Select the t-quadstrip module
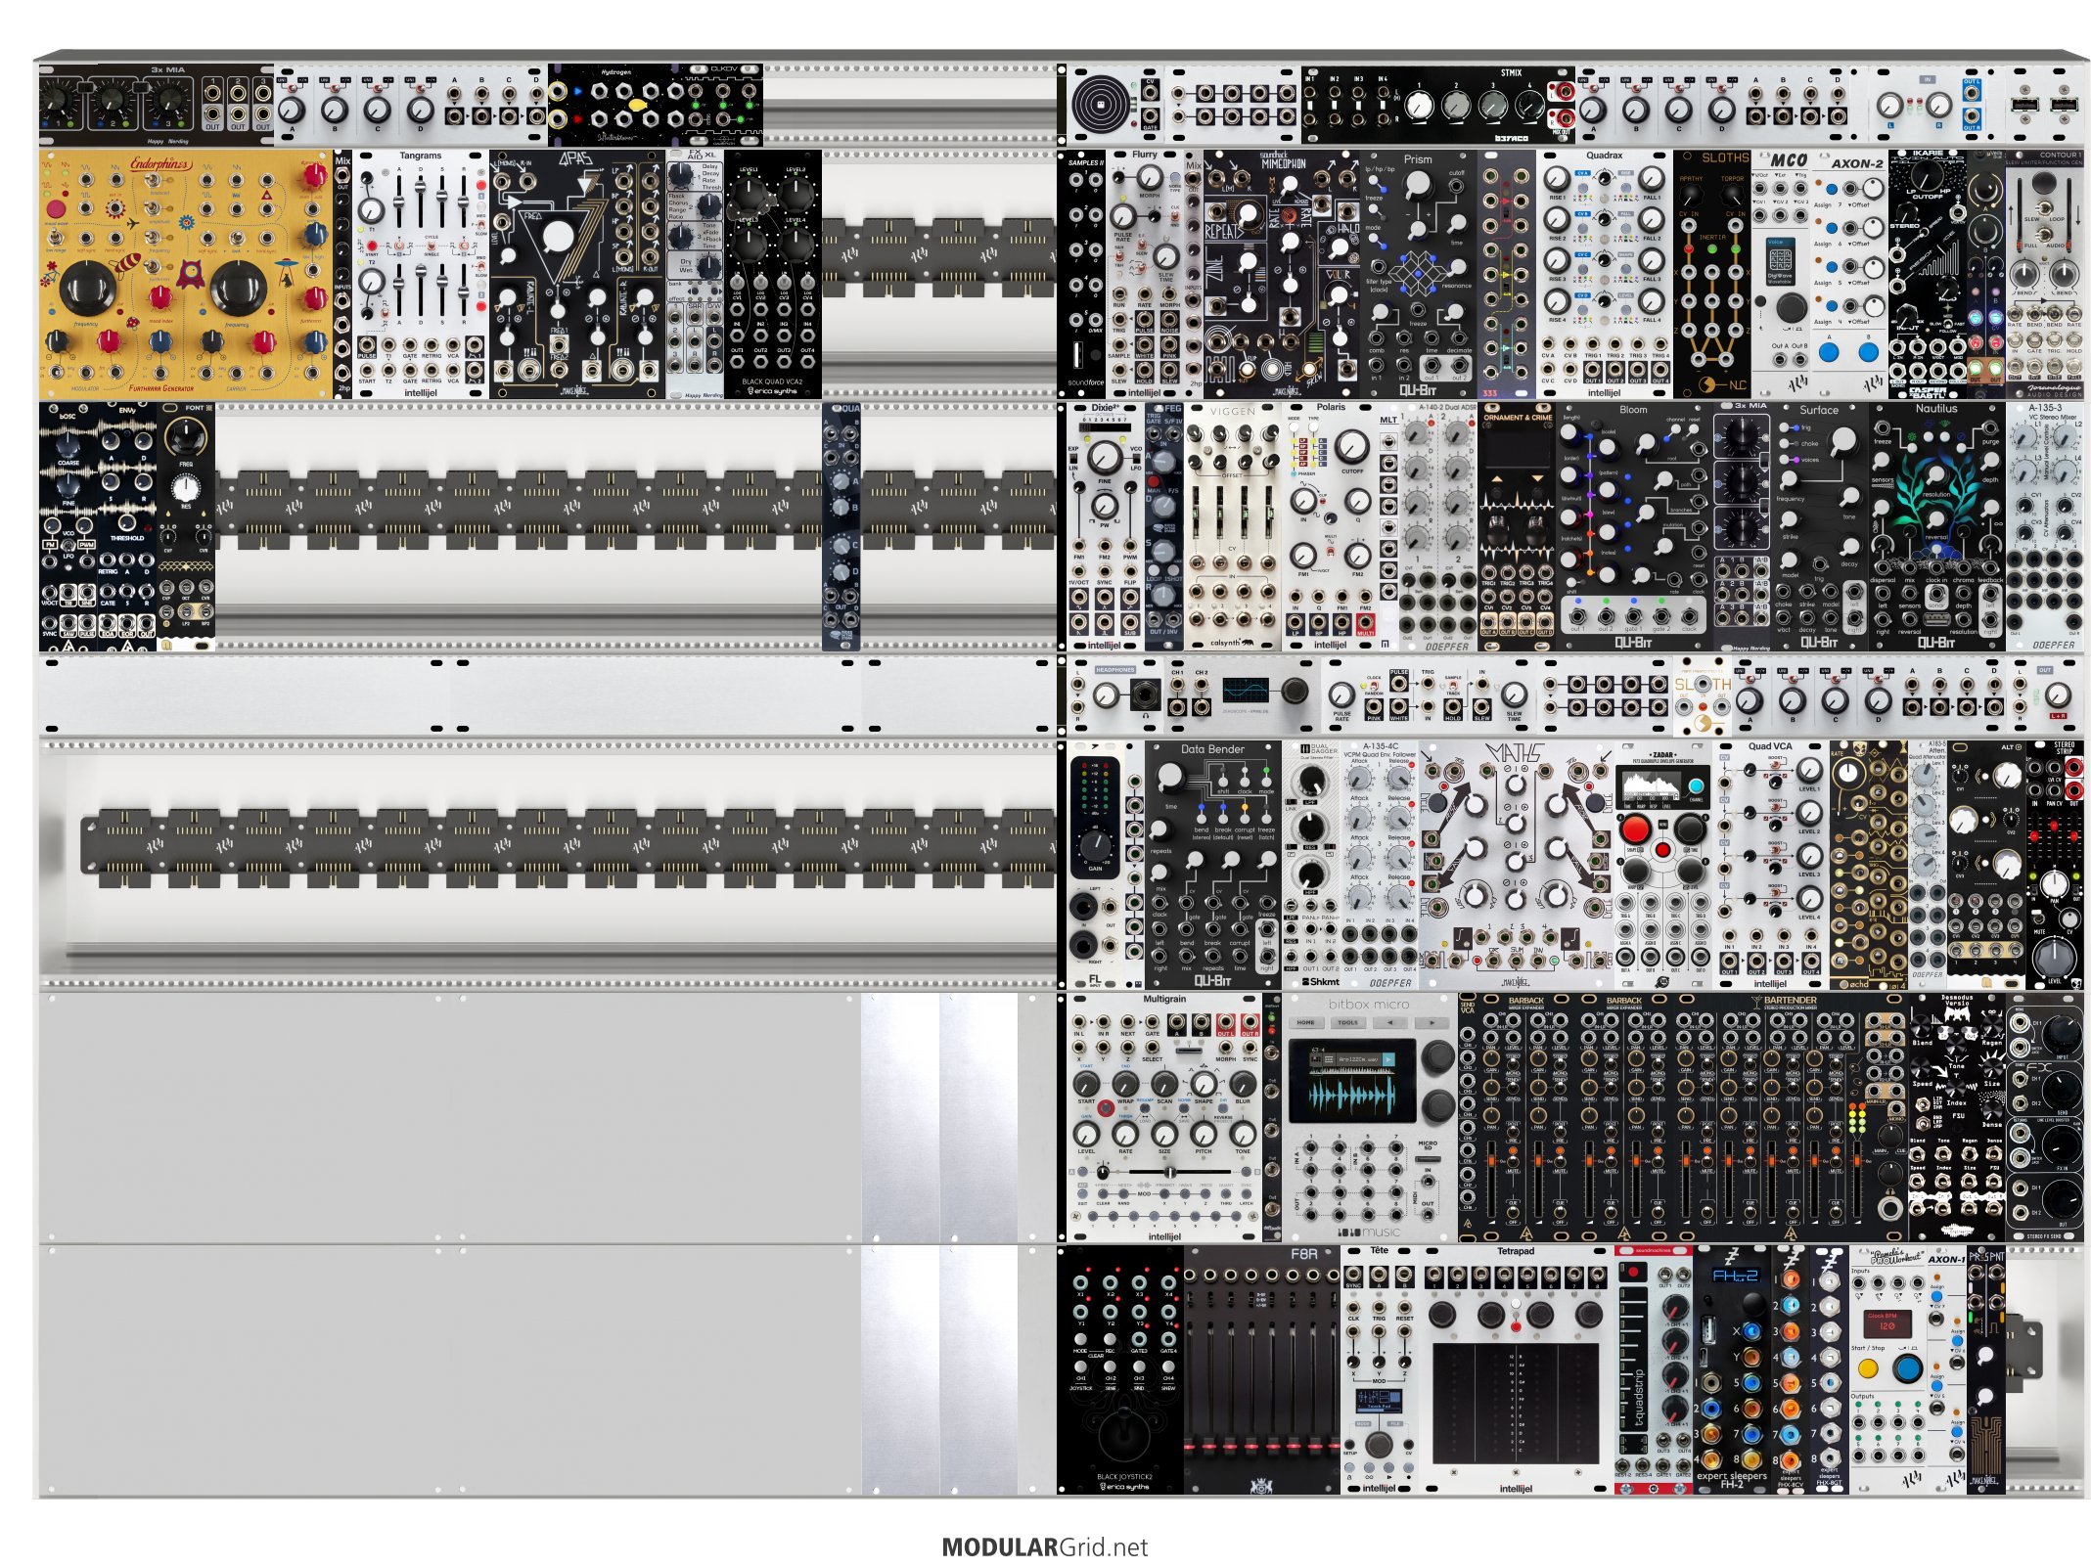This screenshot has height=1568, width=2091. coord(1654,1370)
